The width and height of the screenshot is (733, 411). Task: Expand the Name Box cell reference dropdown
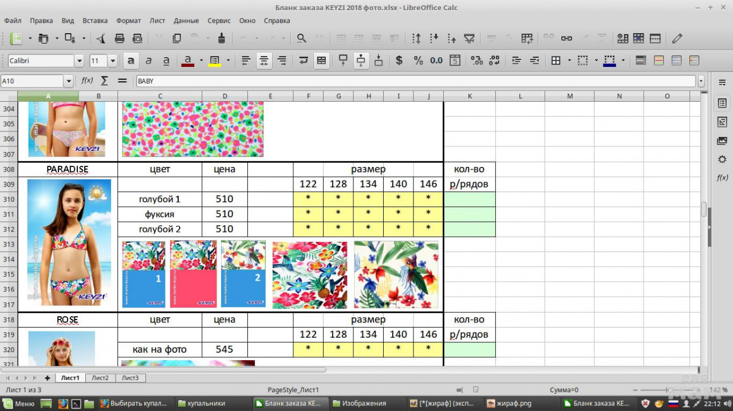[x=69, y=81]
